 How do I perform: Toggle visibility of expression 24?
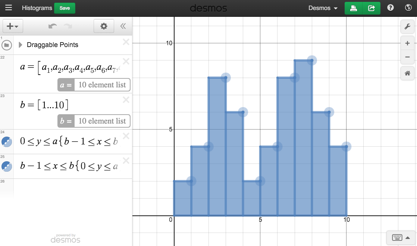click(x=7, y=141)
